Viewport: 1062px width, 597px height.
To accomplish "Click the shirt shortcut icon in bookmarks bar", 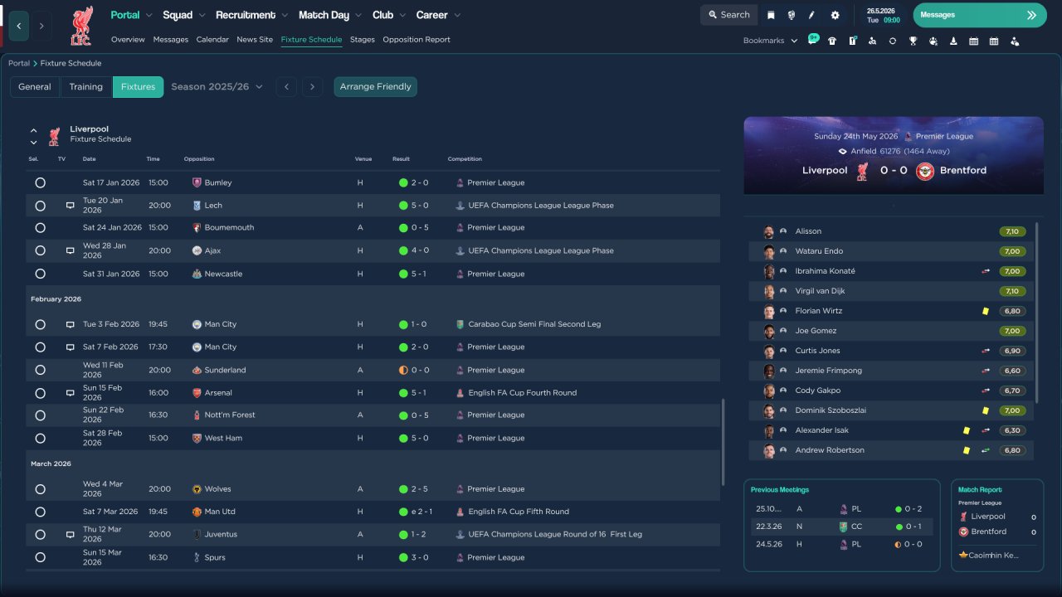I will [832, 41].
